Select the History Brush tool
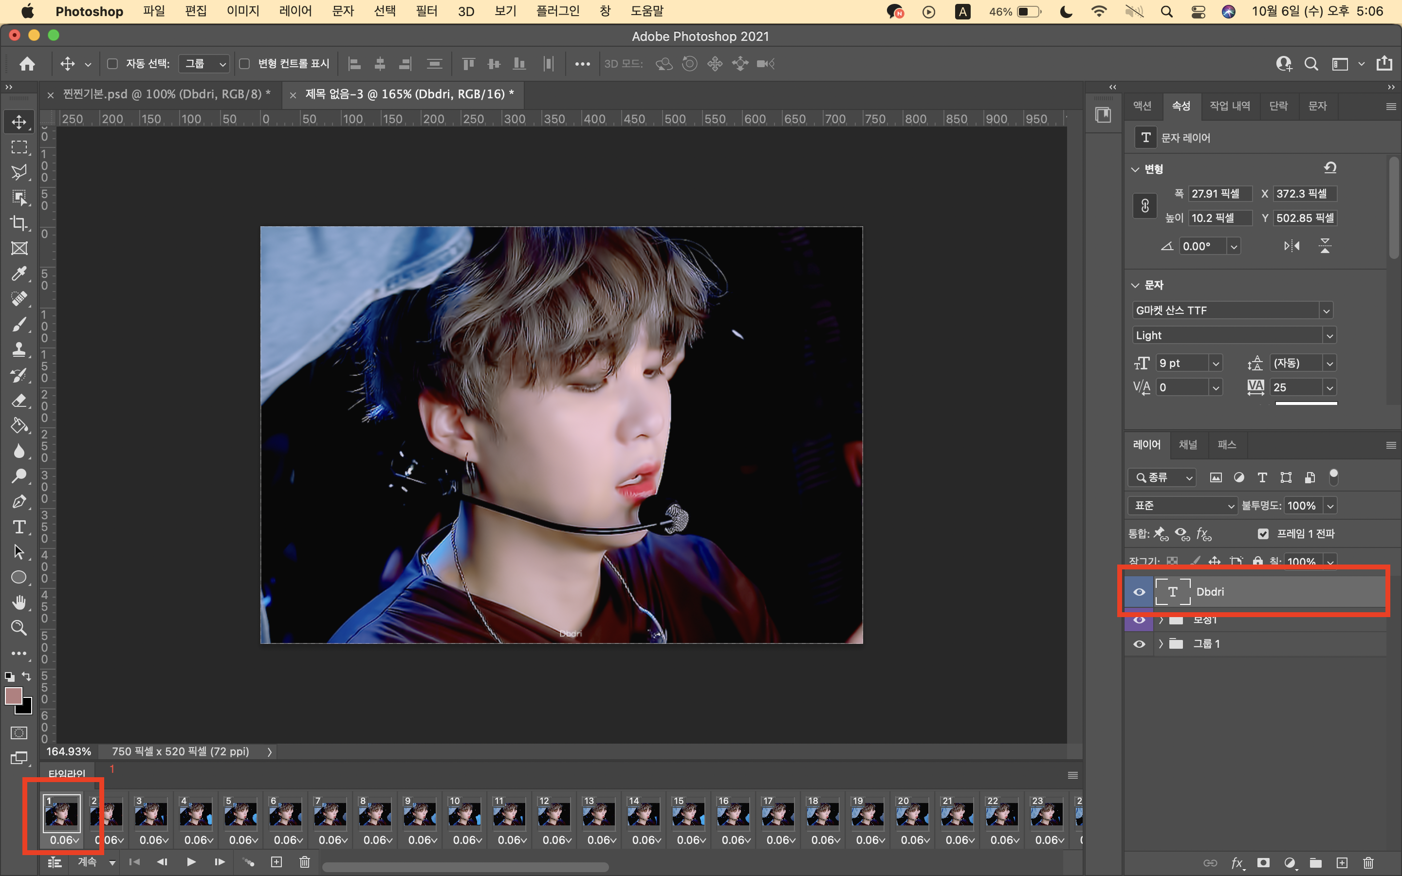 coord(19,375)
